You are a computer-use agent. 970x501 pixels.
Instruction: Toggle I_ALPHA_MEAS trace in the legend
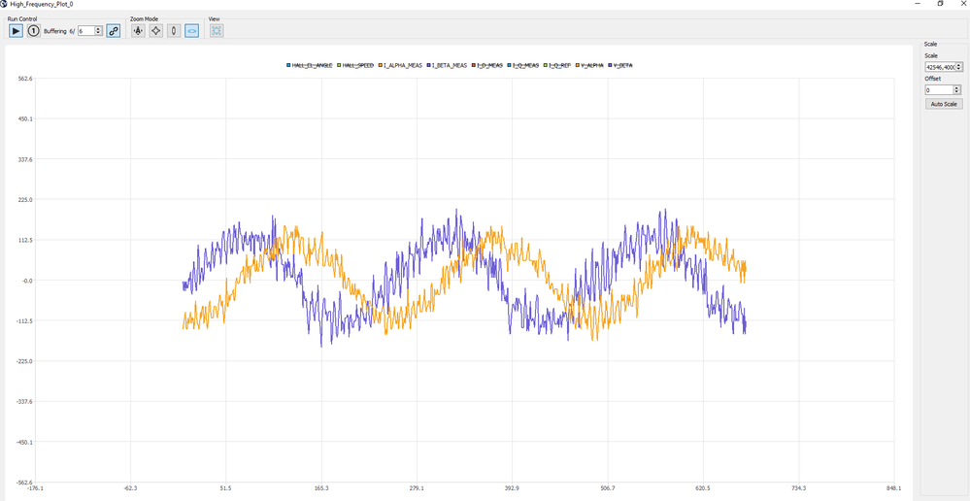[x=400, y=65]
